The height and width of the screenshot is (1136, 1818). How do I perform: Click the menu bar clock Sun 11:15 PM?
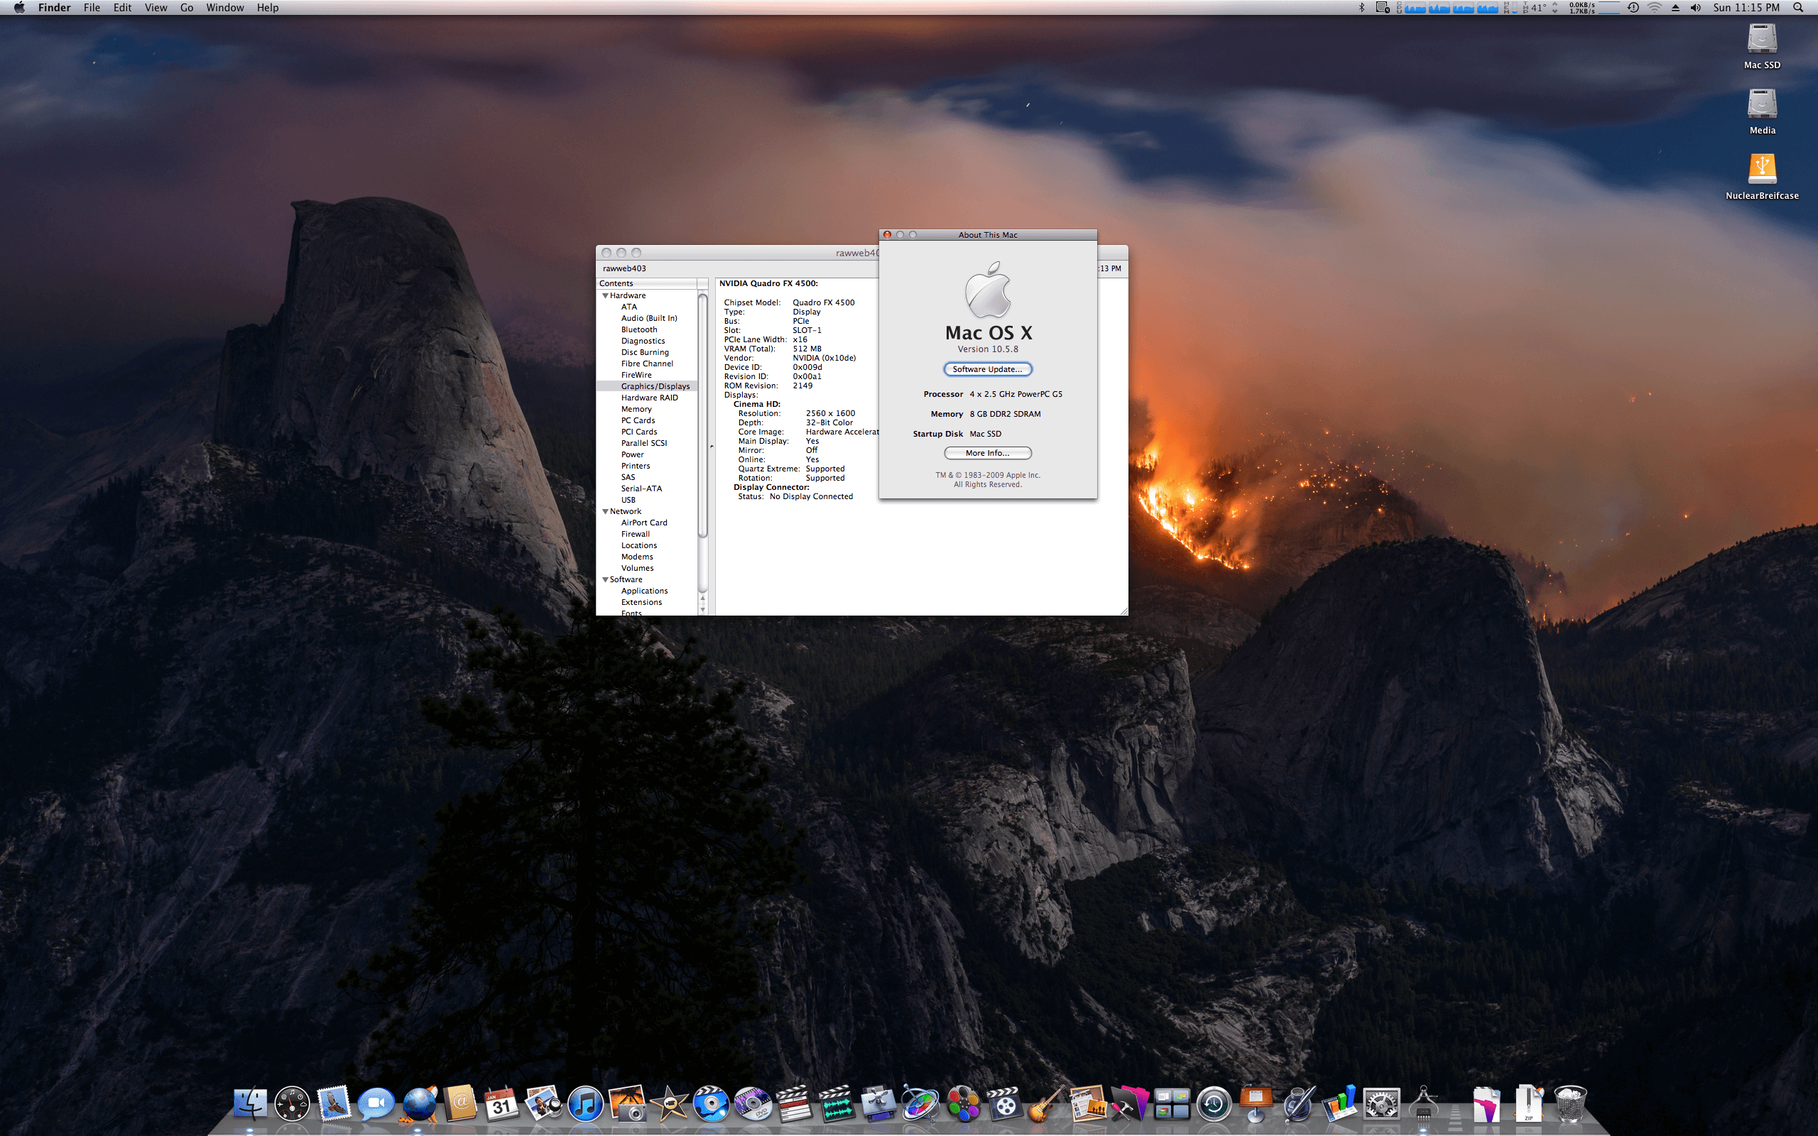click(x=1746, y=8)
